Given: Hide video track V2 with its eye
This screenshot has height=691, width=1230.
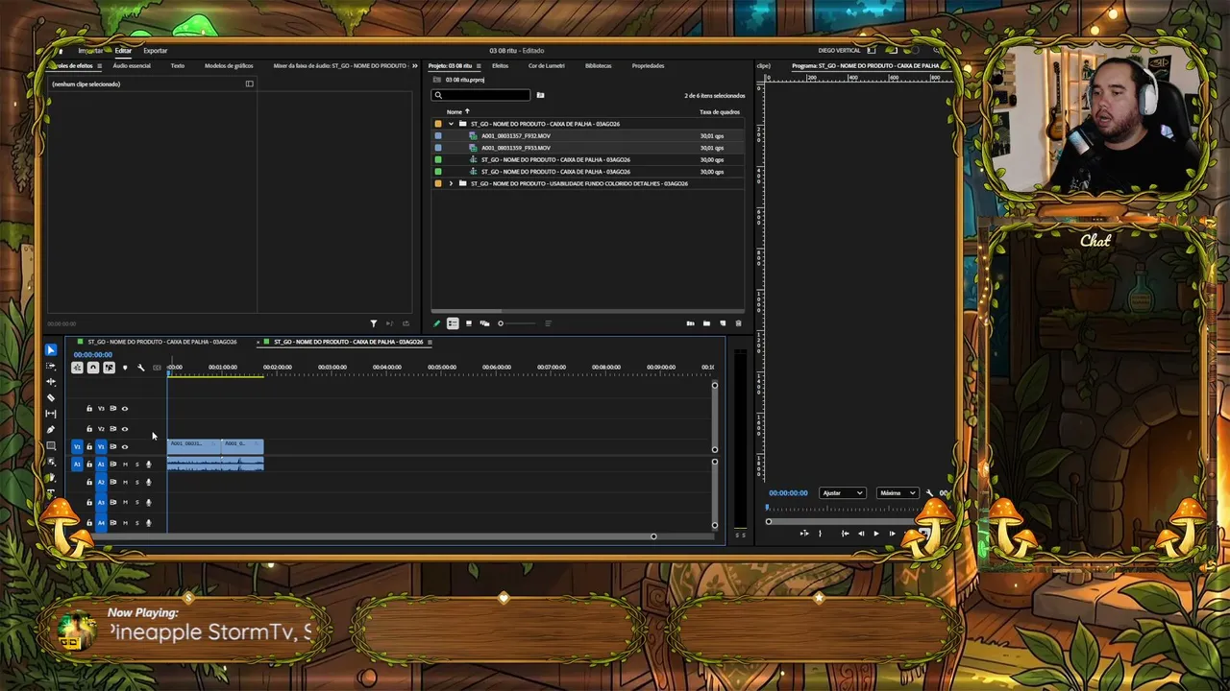Looking at the screenshot, I should [124, 429].
